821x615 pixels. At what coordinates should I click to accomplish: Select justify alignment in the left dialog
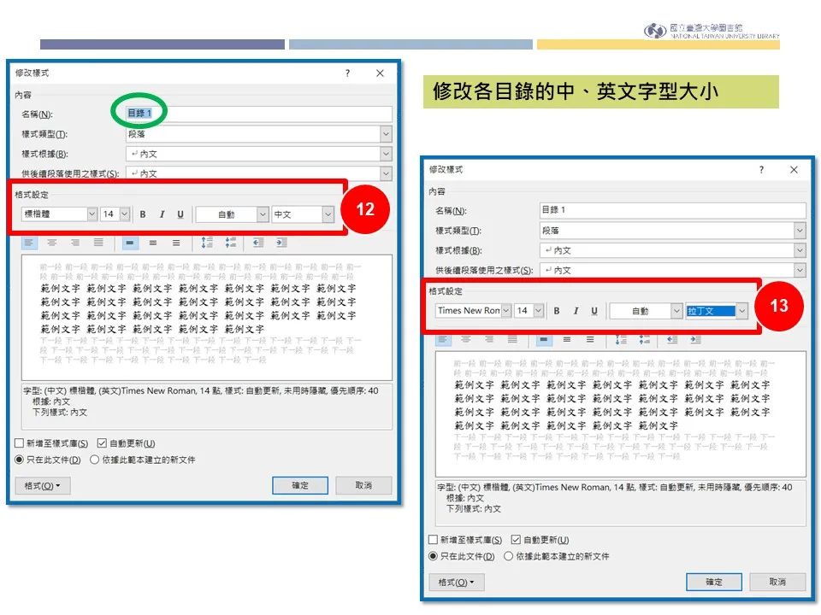pyautogui.click(x=99, y=243)
